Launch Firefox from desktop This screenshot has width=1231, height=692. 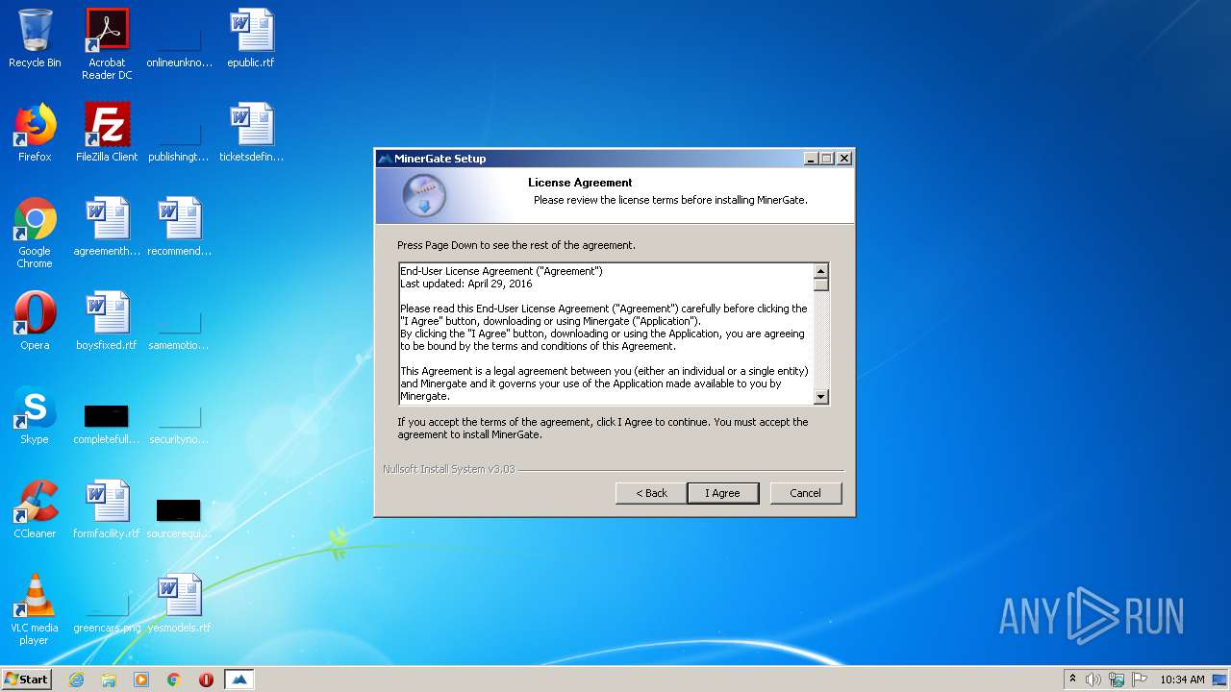tap(35, 133)
